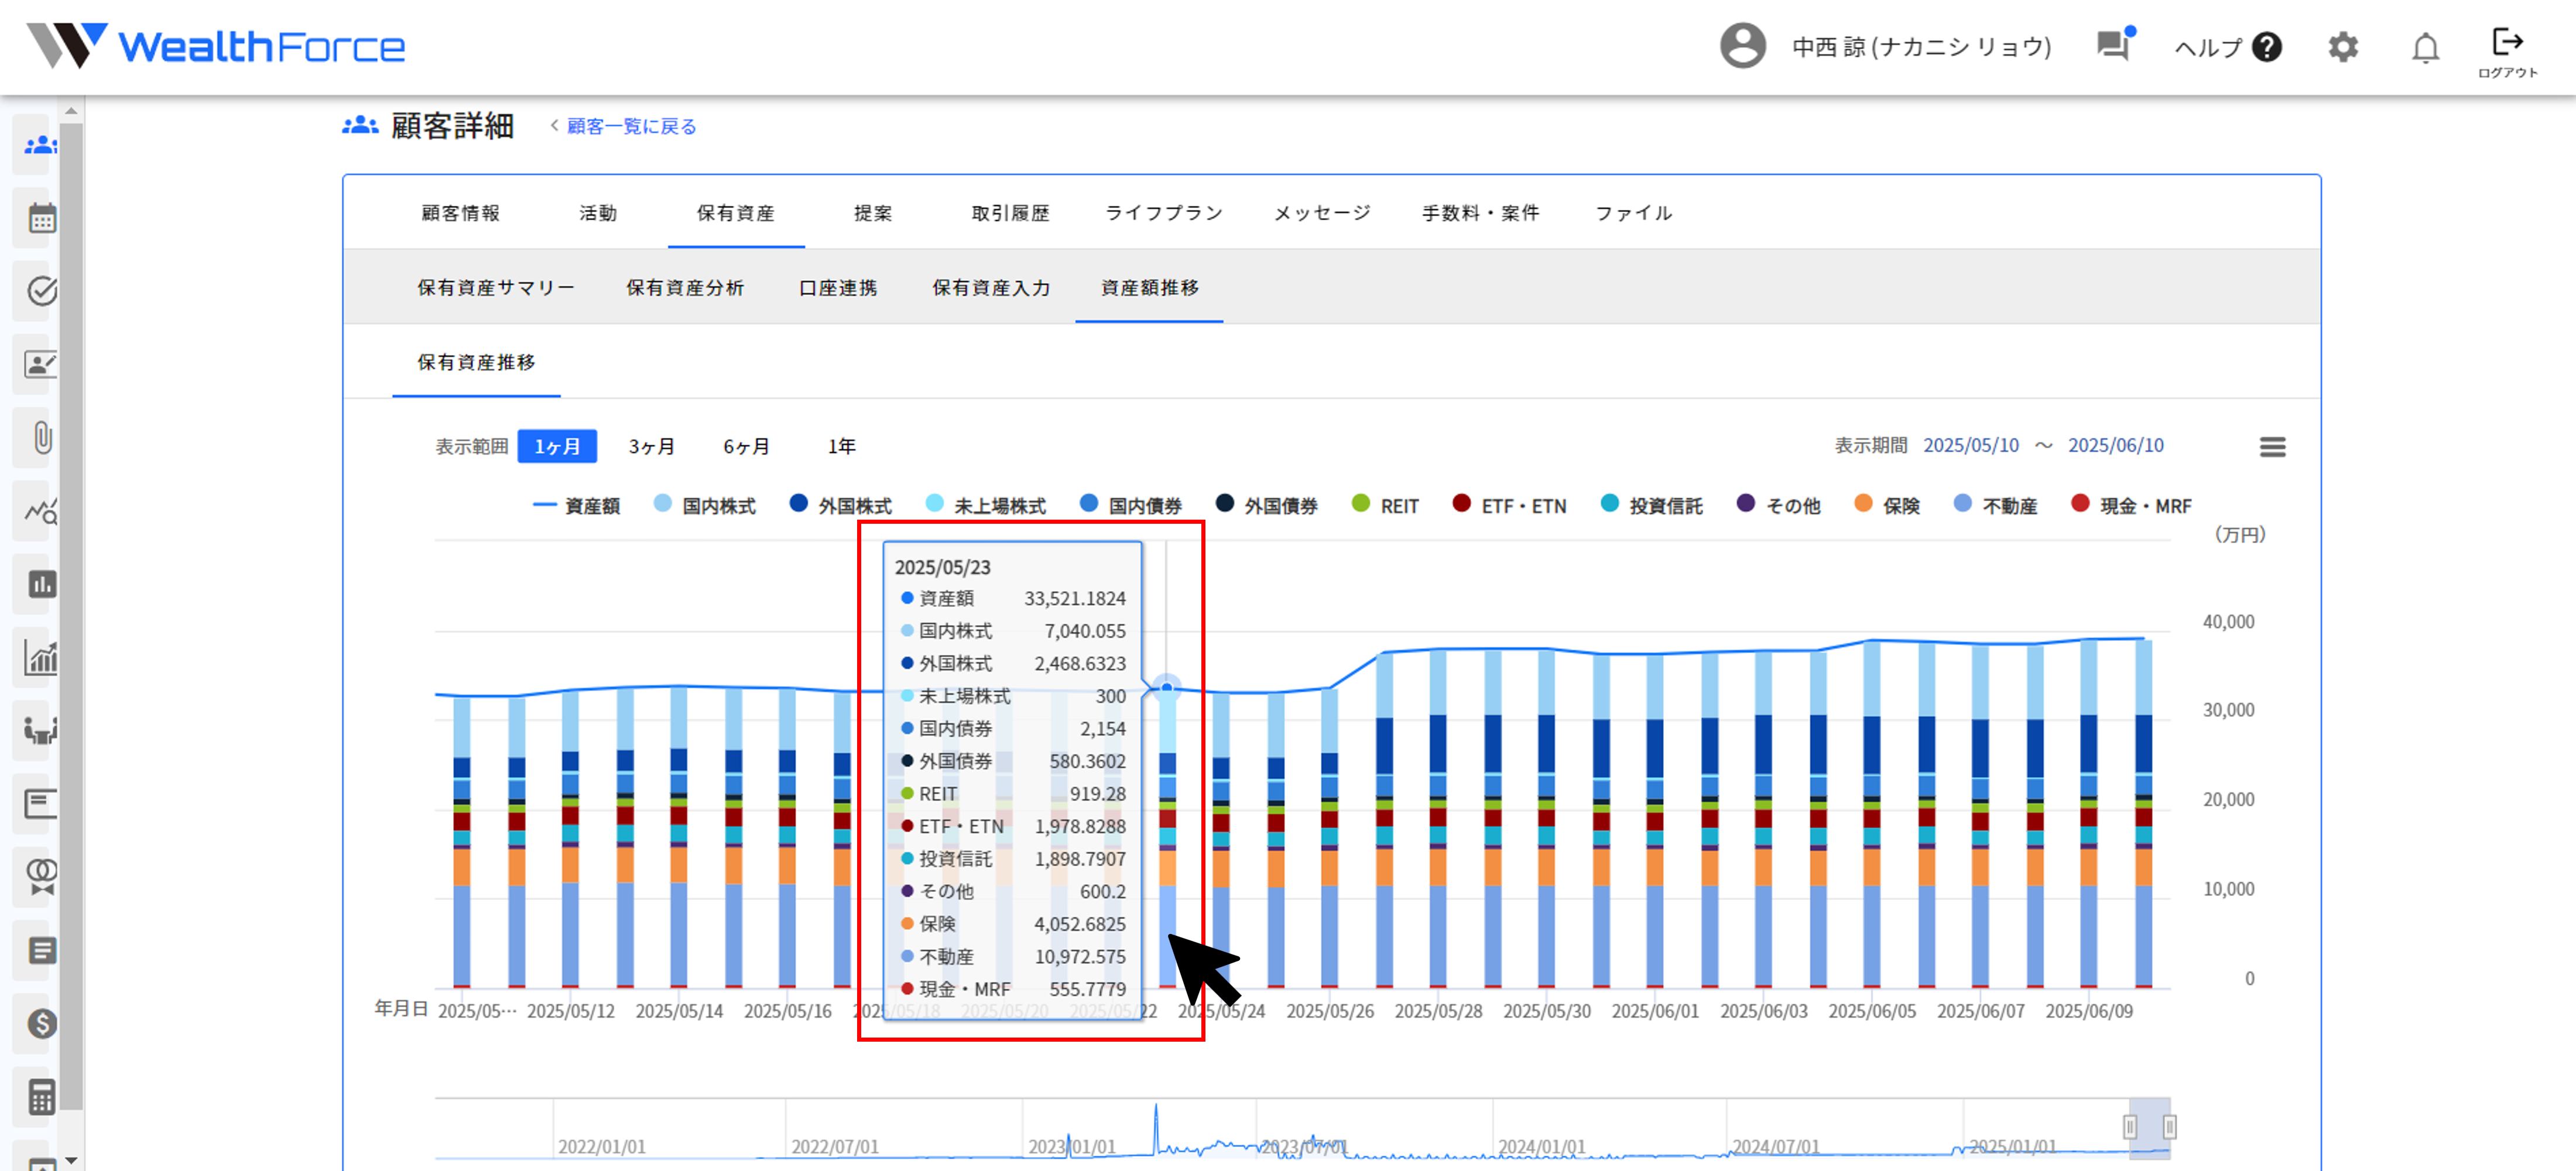Toggle その他 series in legend
This screenshot has width=2576, height=1171.
point(1779,506)
